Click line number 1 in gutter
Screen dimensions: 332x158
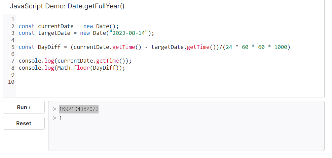(12, 19)
